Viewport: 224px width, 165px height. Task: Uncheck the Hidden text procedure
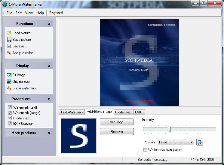tap(10, 118)
